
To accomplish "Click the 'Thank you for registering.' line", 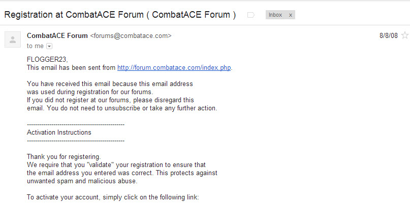I will (x=64, y=157).
